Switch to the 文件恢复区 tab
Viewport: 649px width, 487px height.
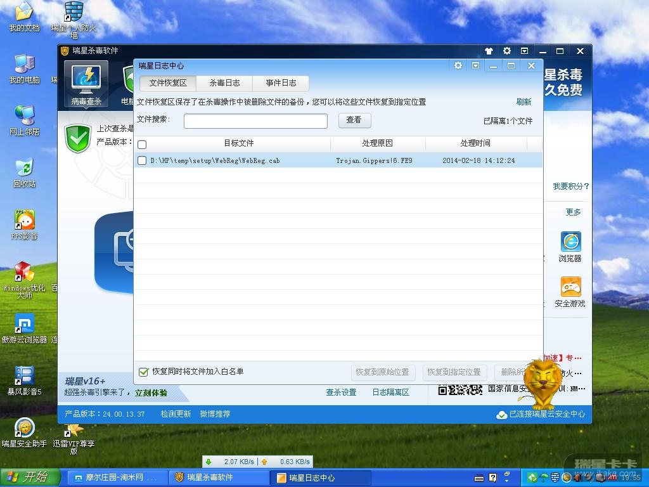[x=168, y=83]
